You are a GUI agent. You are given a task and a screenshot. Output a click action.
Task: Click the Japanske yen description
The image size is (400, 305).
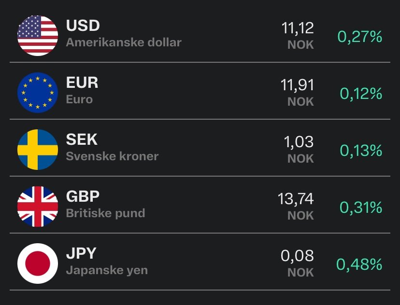(107, 270)
